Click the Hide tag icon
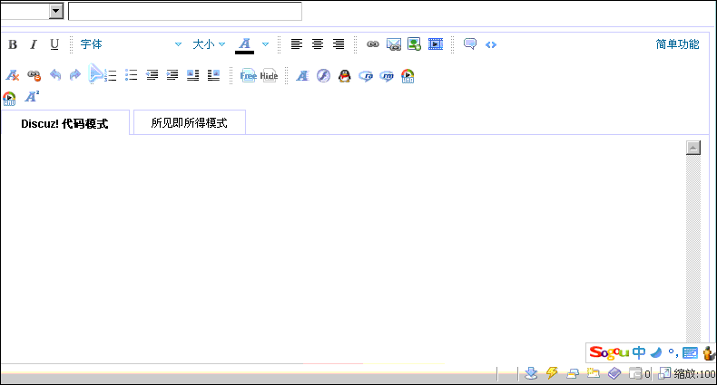Screen dimensions: 717x385 pyautogui.click(x=270, y=76)
